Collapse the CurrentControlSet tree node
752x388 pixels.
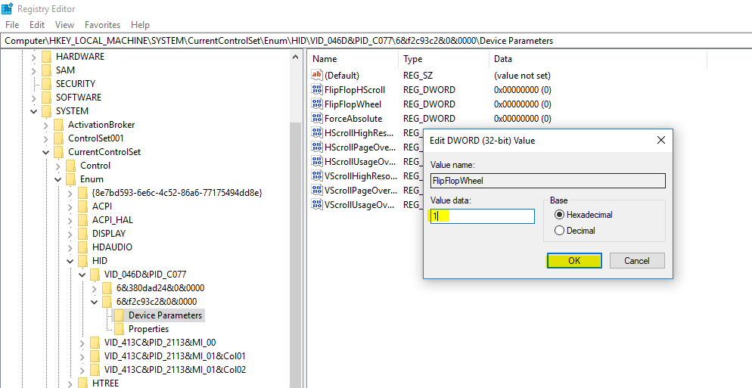click(45, 152)
